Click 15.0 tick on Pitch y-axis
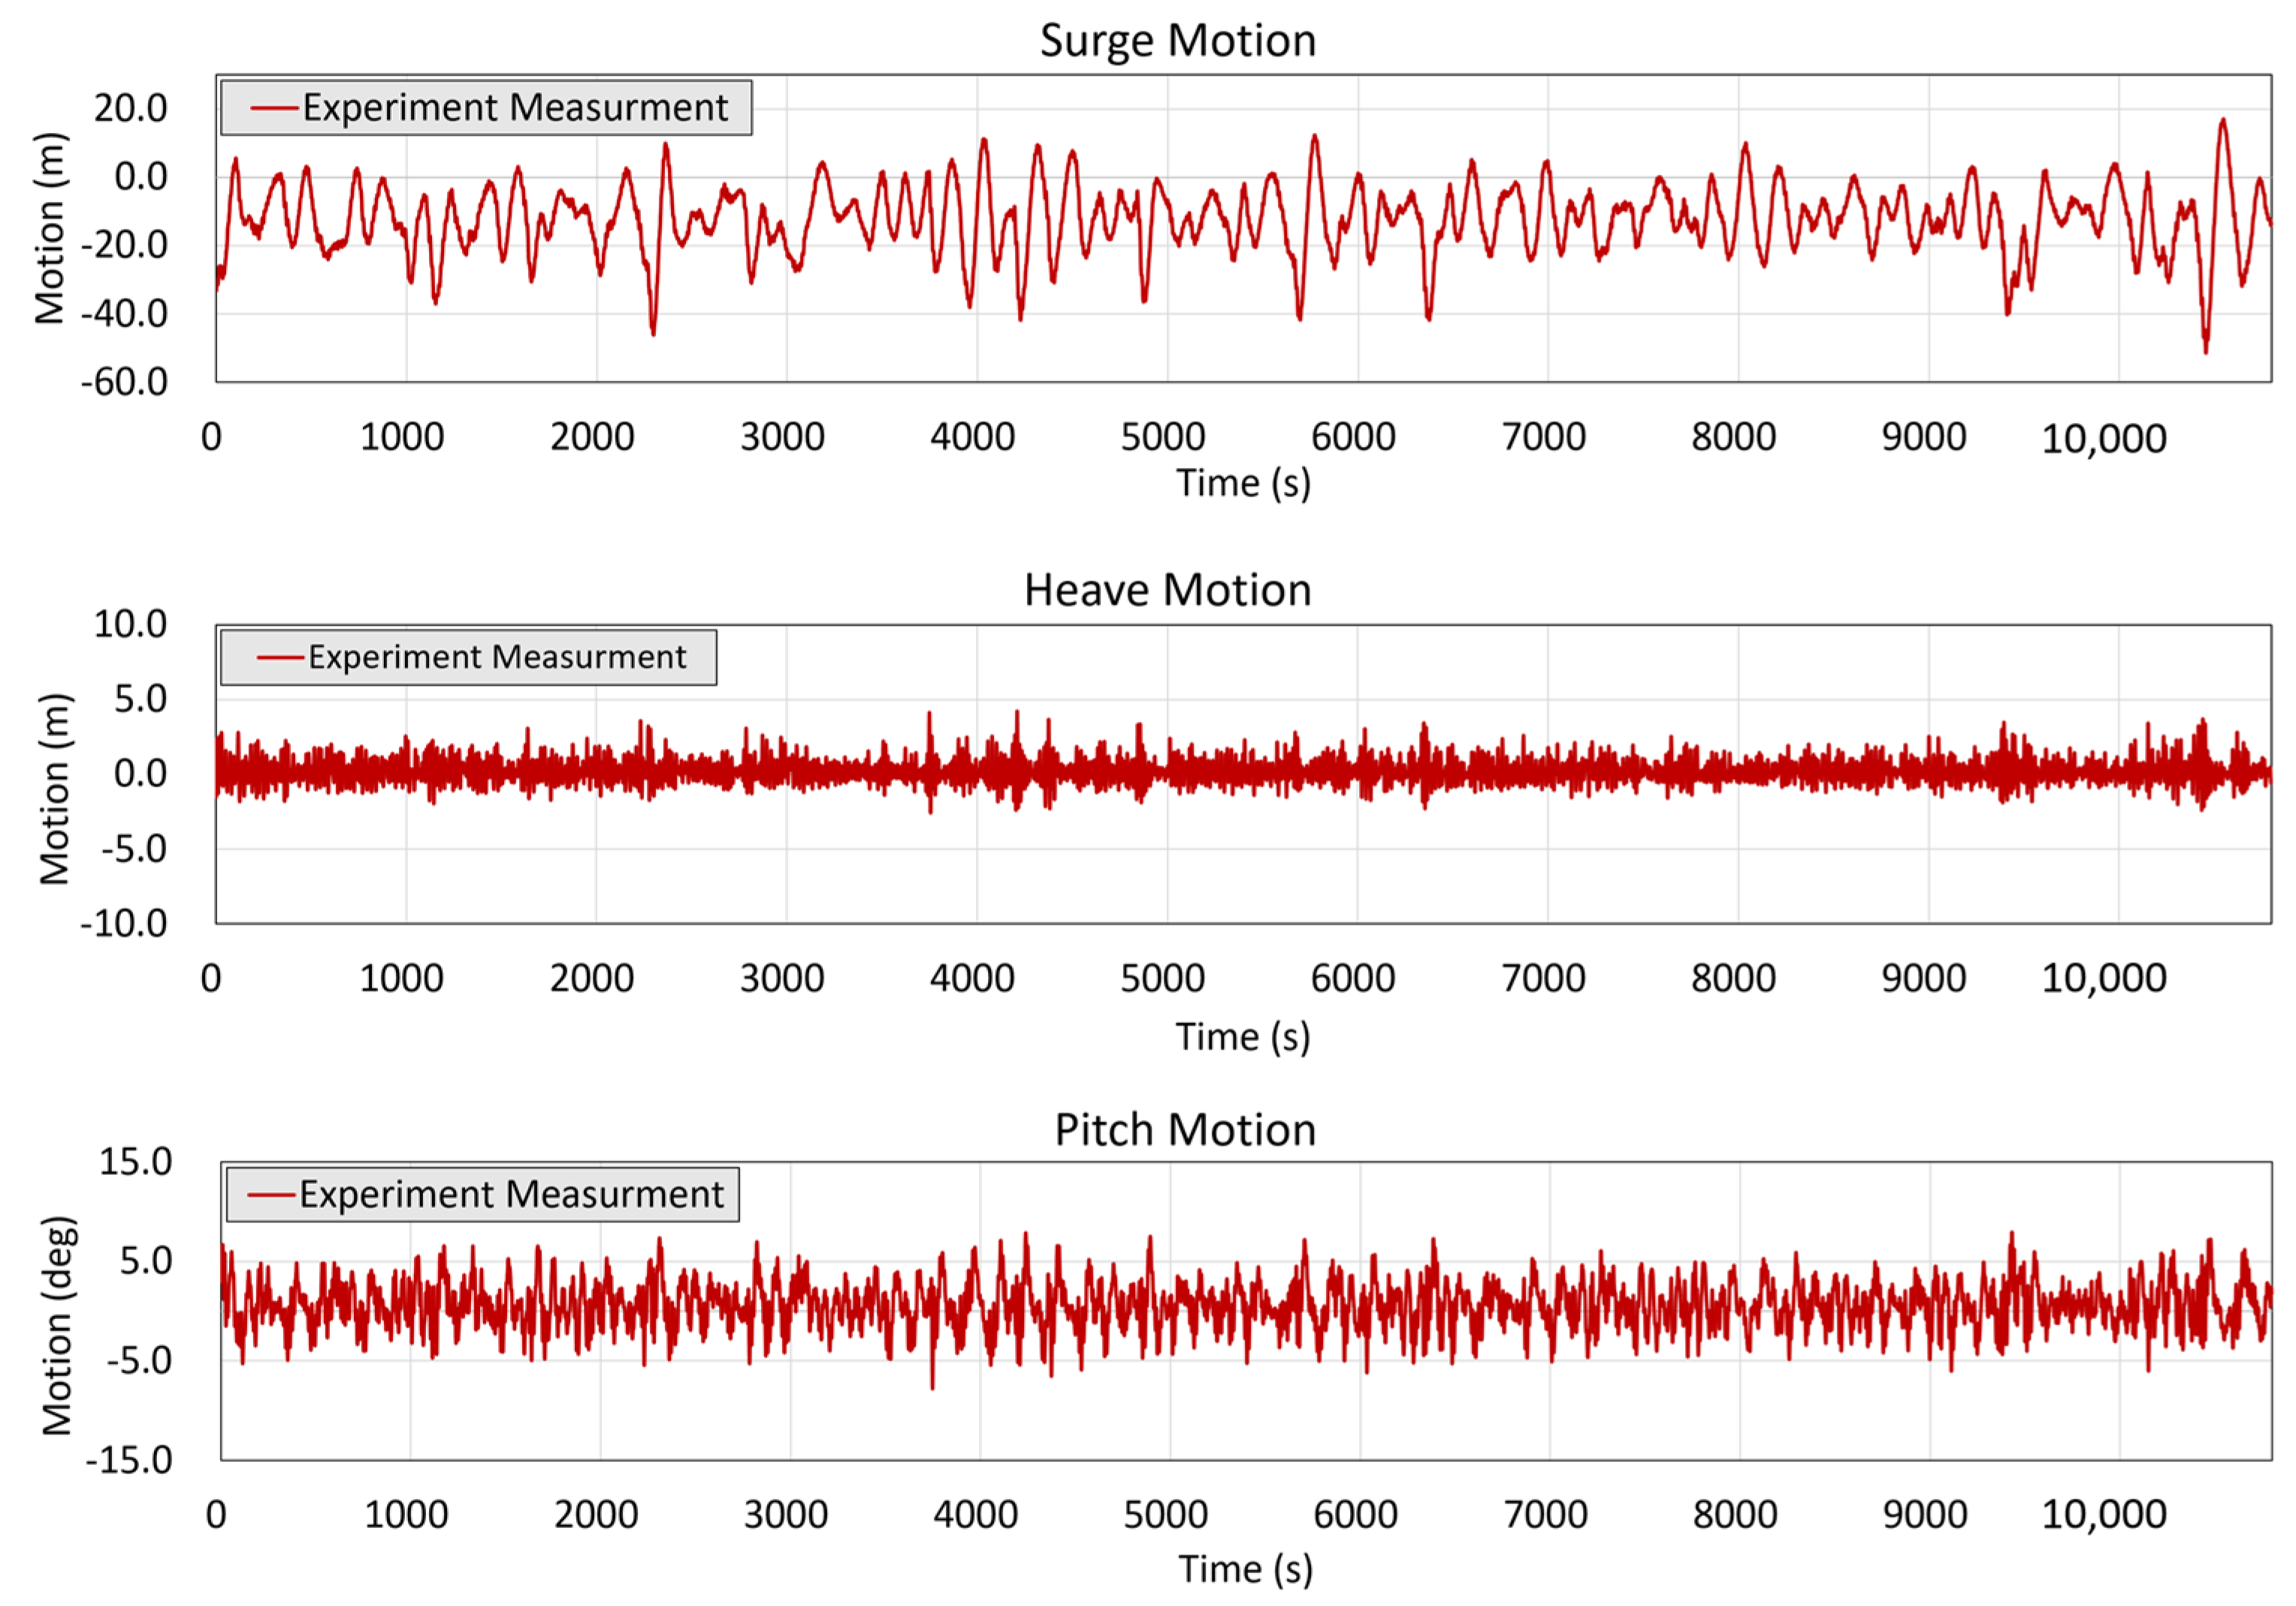 pos(135,1162)
